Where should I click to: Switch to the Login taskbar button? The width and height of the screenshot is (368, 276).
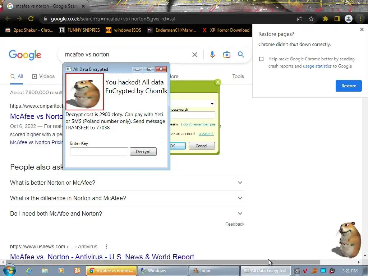pyautogui.click(x=214, y=271)
